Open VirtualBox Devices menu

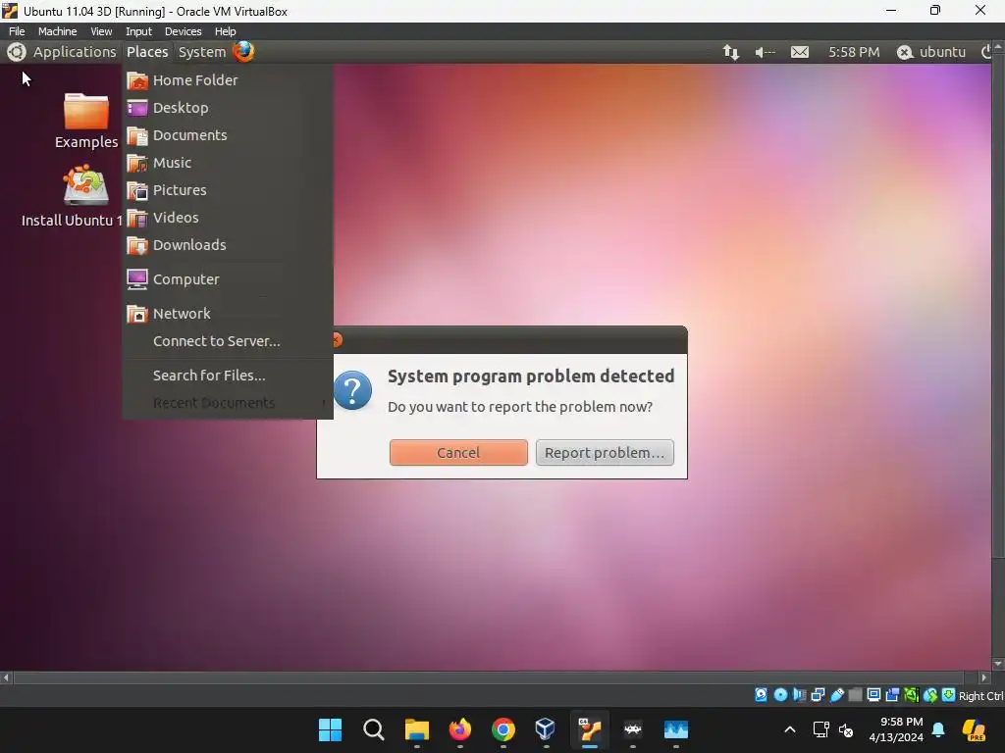[x=183, y=31]
